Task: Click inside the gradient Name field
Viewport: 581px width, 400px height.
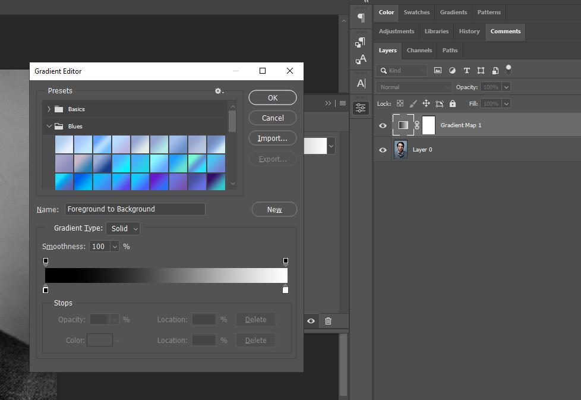Action: 134,209
